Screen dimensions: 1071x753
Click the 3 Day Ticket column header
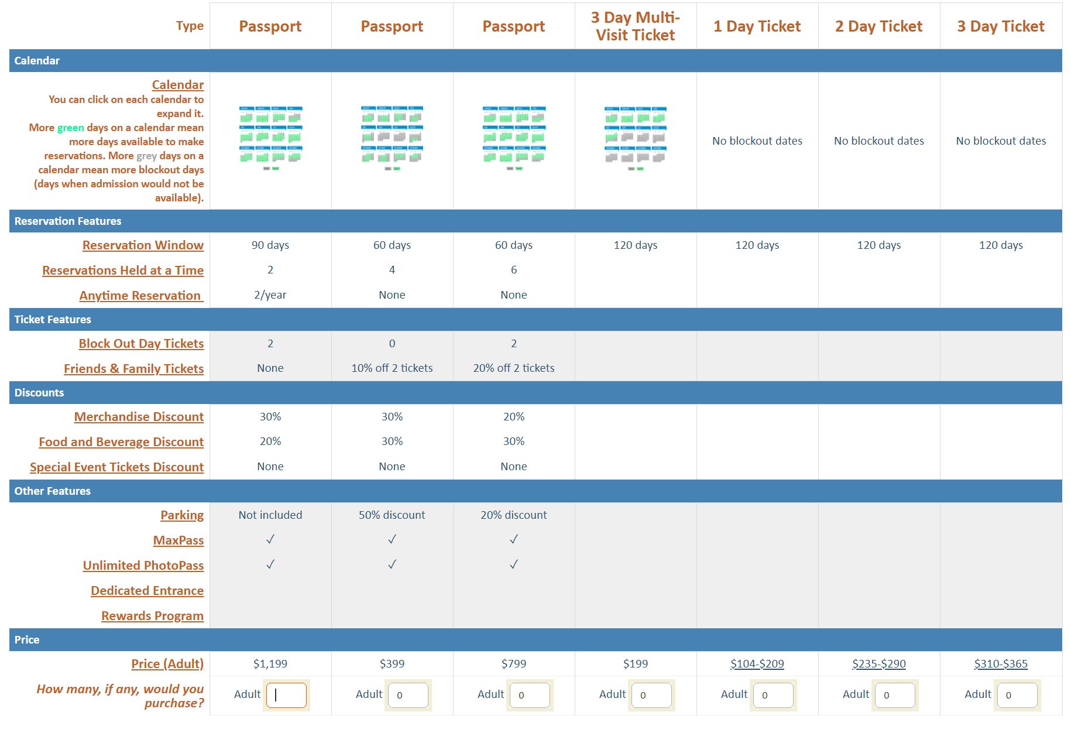pos(1001,26)
